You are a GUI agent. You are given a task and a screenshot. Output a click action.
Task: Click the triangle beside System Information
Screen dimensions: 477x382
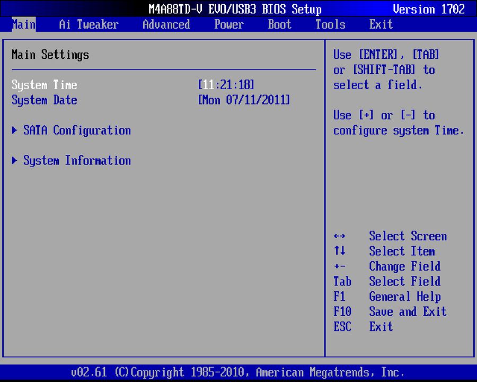(x=14, y=161)
